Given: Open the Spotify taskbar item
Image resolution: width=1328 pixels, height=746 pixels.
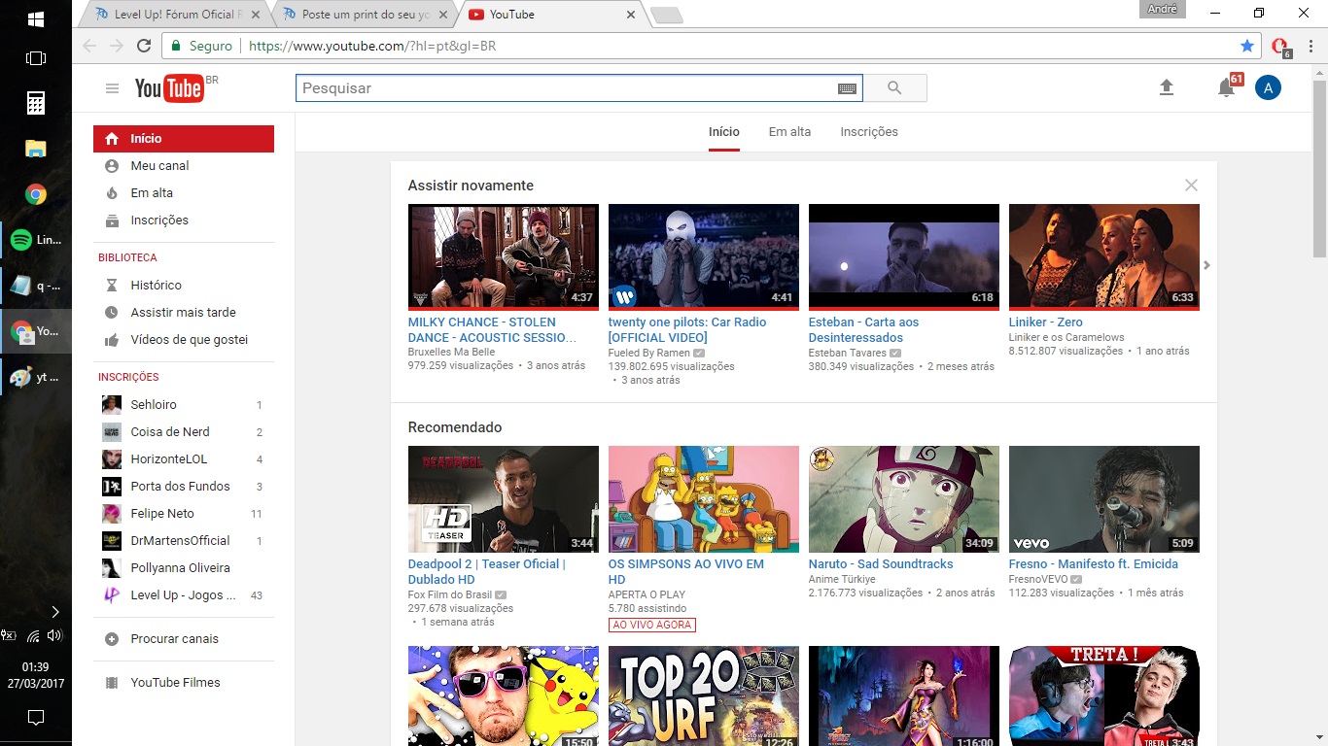Looking at the screenshot, I should [x=36, y=240].
